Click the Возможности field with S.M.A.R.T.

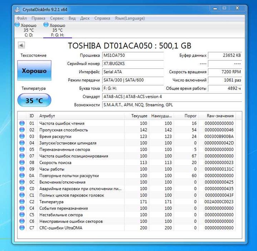coord(172,105)
